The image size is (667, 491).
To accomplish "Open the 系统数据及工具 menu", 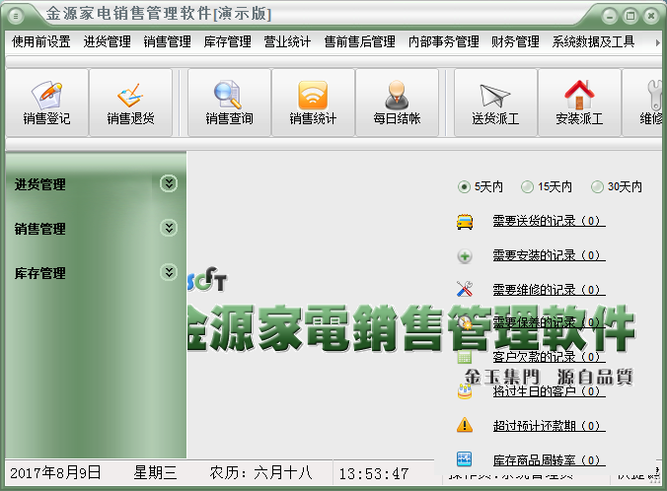I will 593,41.
